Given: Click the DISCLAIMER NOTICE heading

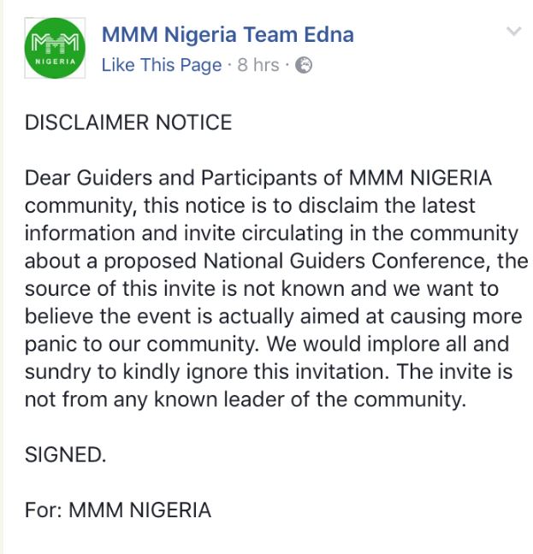Looking at the screenshot, I should (x=128, y=123).
